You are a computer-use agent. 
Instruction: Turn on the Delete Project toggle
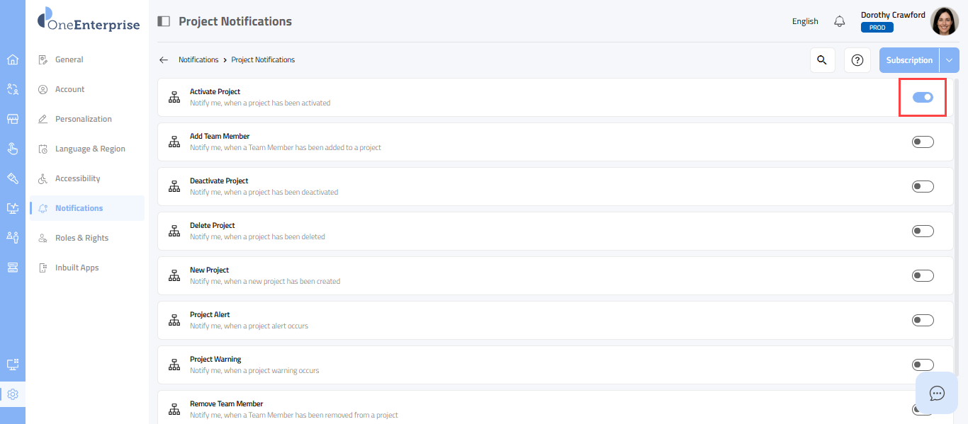click(923, 231)
